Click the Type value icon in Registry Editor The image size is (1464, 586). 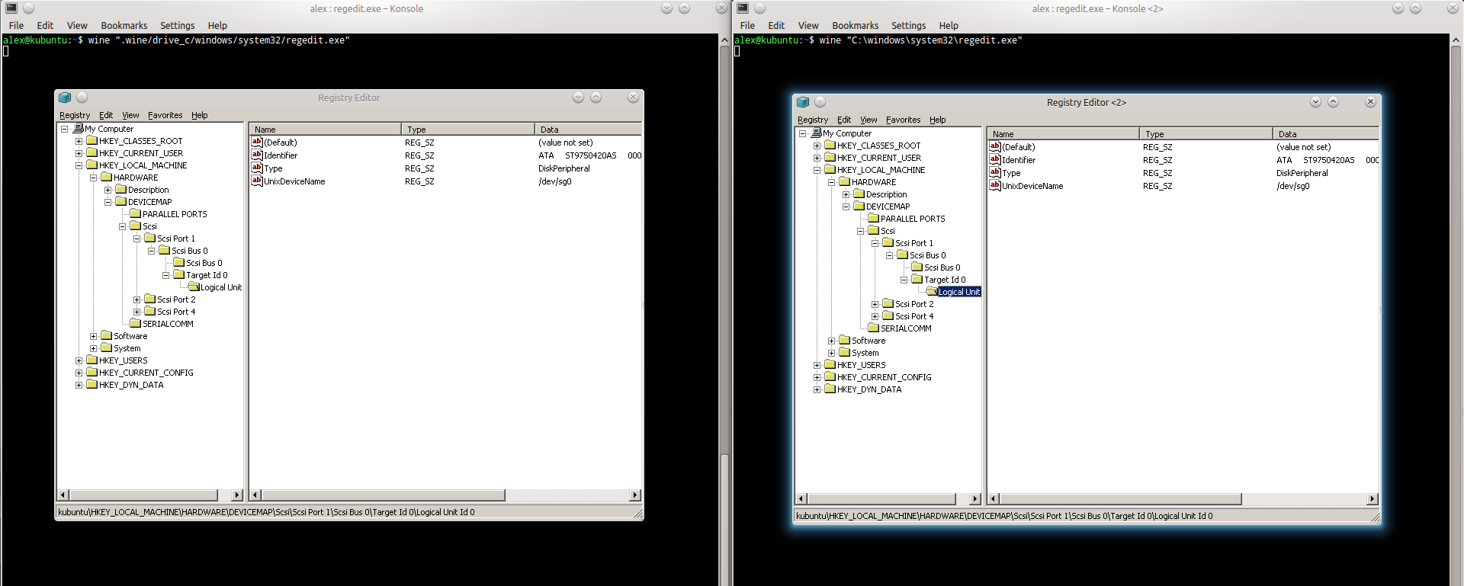coord(257,168)
